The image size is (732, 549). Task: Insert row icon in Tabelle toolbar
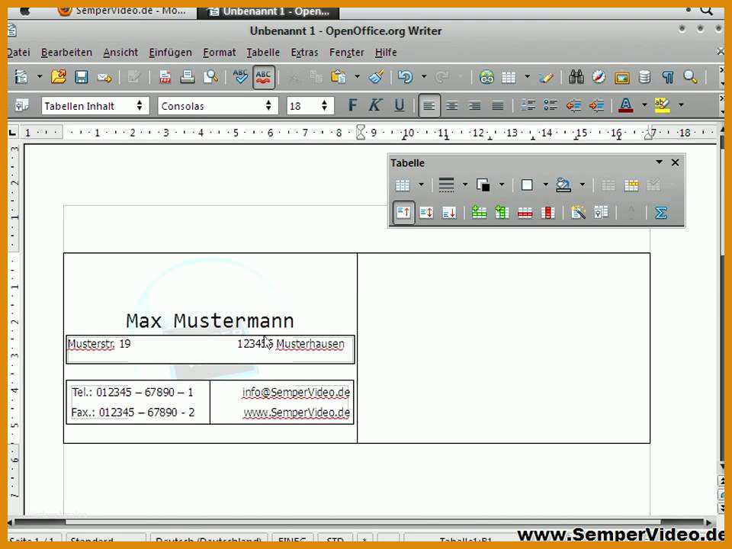pos(479,213)
